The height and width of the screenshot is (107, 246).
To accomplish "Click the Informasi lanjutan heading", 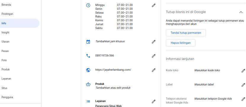I will click(180, 59).
